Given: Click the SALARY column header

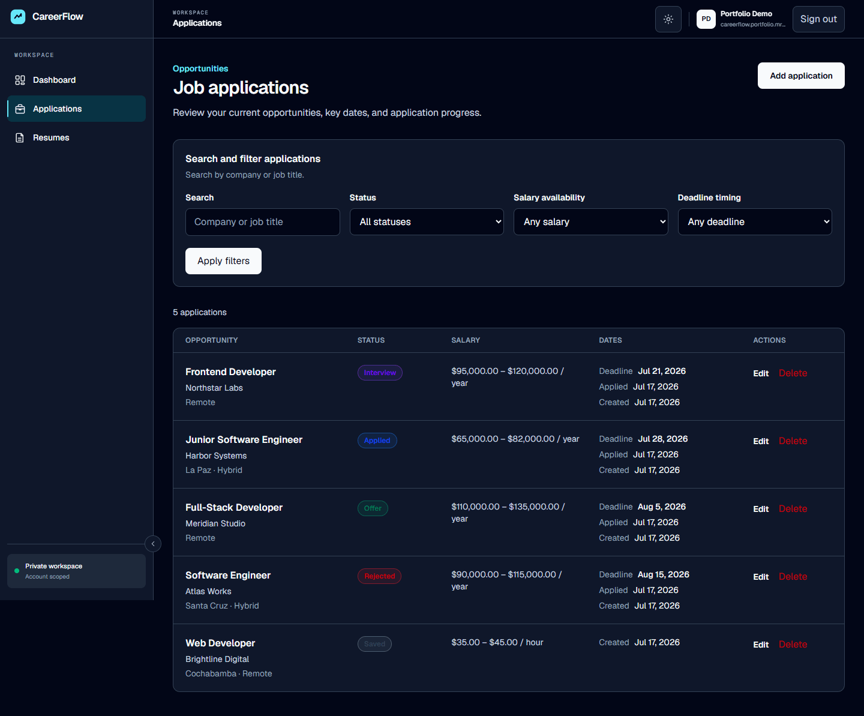Looking at the screenshot, I should pos(466,340).
